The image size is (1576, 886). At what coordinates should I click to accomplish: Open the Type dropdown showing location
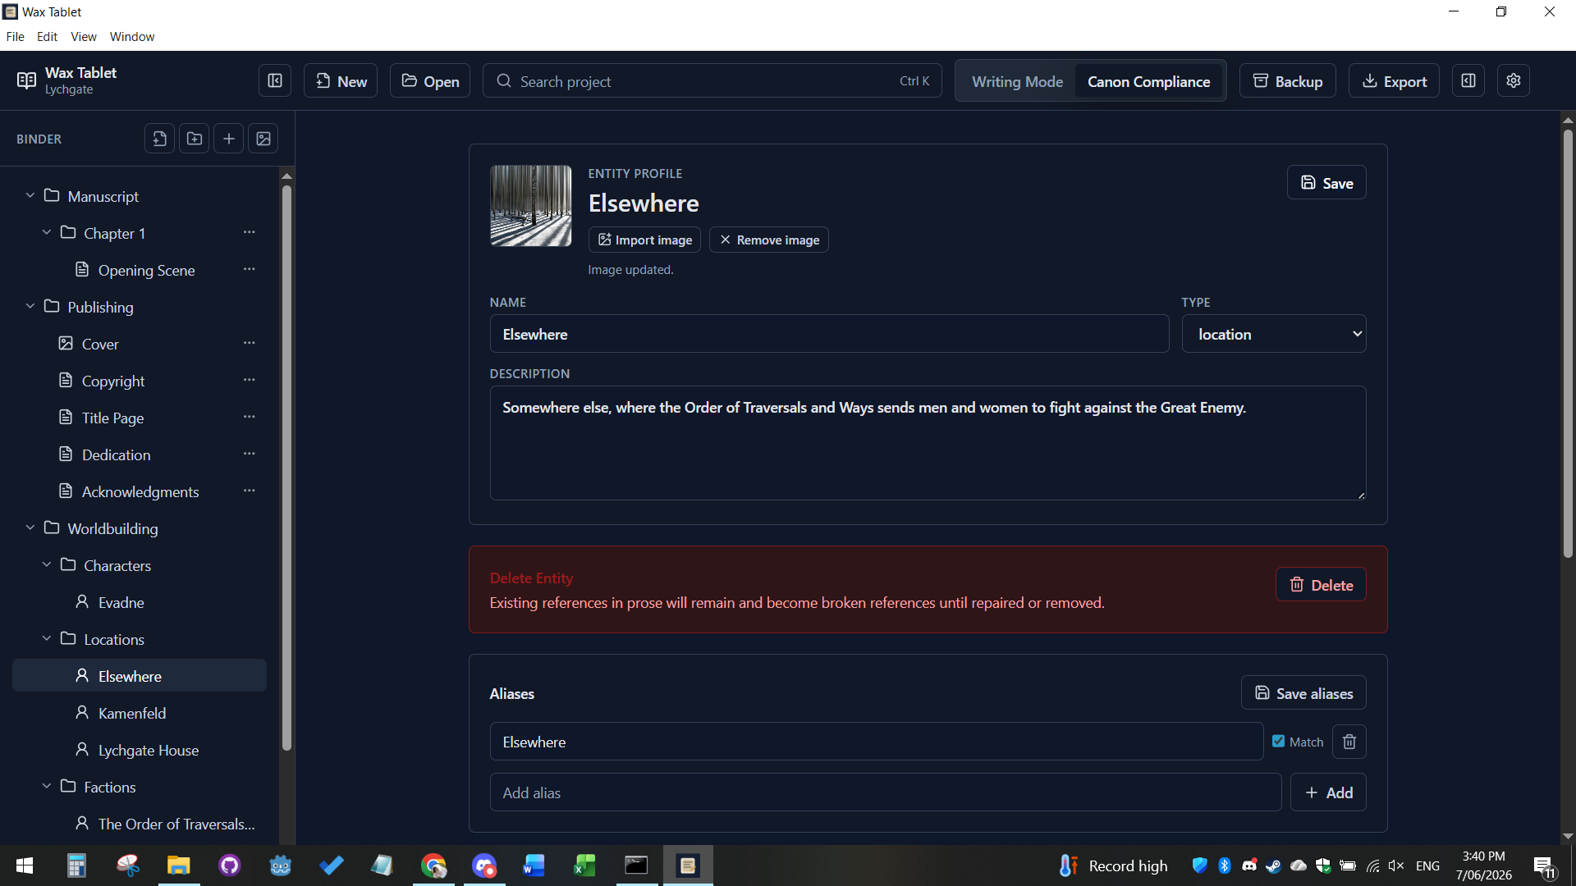point(1274,334)
